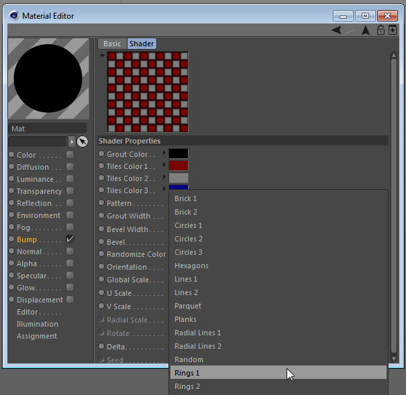Choose Radial Lines 2 pattern
The image size is (406, 395).
(278, 346)
